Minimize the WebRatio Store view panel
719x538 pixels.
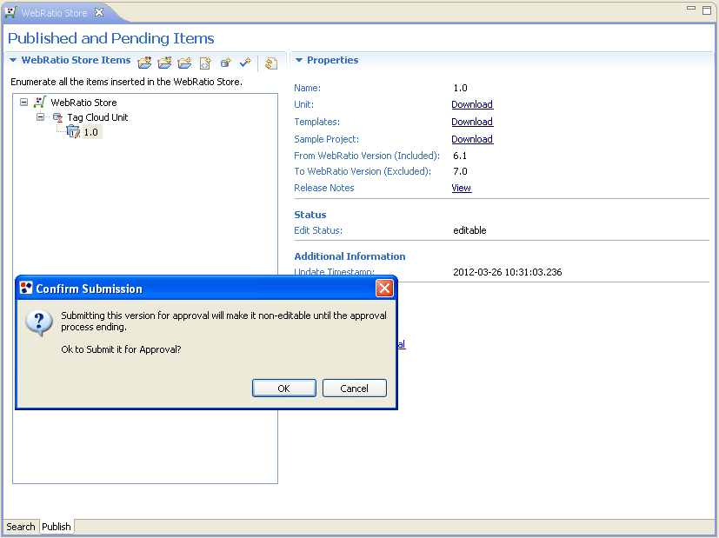click(x=691, y=8)
